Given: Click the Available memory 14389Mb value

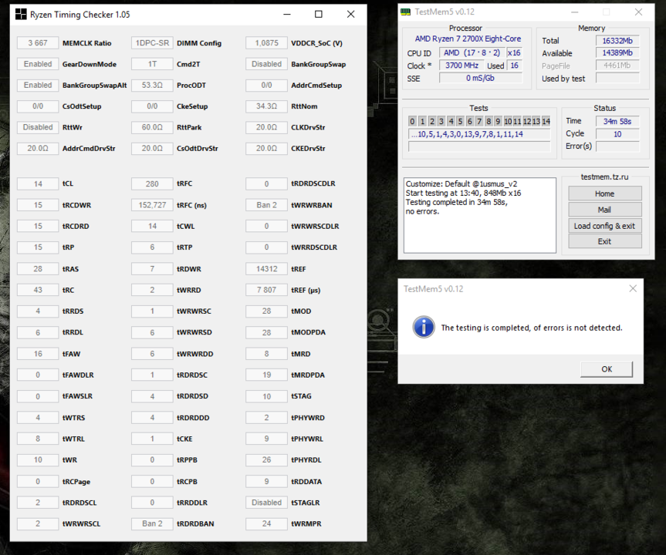Looking at the screenshot, I should 617,53.
